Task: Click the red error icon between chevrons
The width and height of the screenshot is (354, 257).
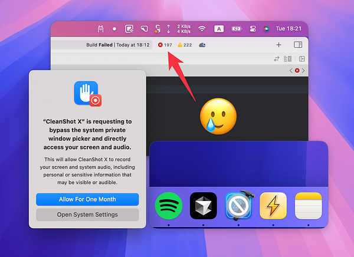Action: click(x=297, y=71)
